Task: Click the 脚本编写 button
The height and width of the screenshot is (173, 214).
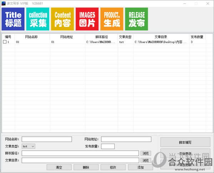Action: [185, 142]
